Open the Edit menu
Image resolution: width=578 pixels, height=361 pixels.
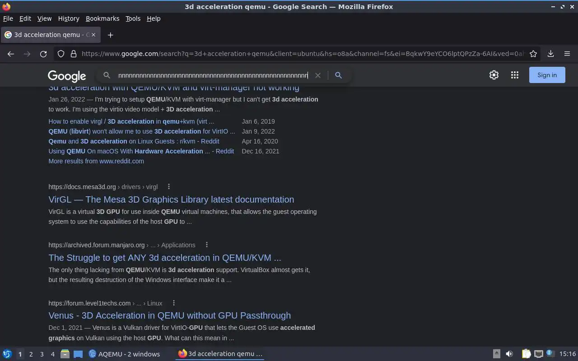tap(25, 19)
